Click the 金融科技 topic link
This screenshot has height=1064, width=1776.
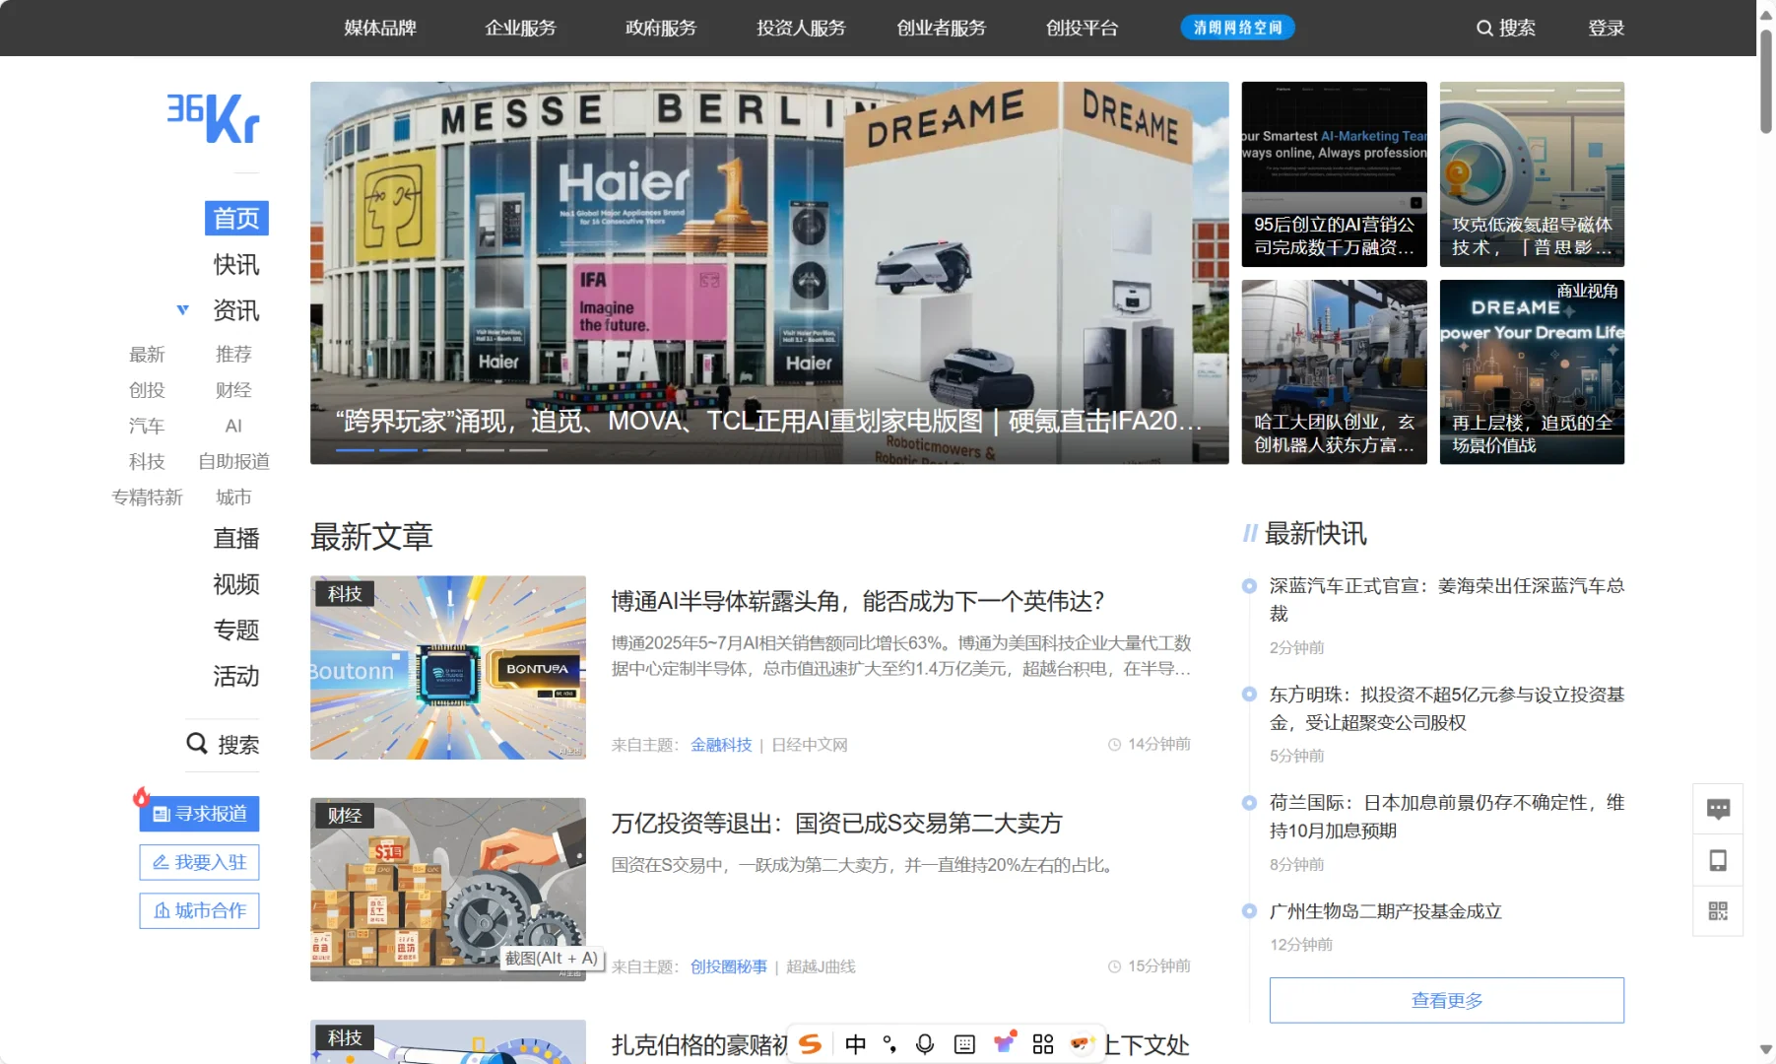point(721,745)
